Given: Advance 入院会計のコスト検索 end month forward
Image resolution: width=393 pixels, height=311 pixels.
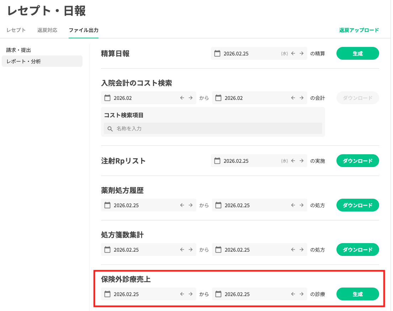Looking at the screenshot, I should pos(301,98).
